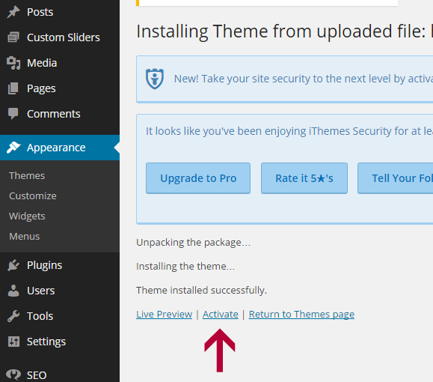
Task: Click the Media camera-and-music icon
Action: (x=13, y=63)
